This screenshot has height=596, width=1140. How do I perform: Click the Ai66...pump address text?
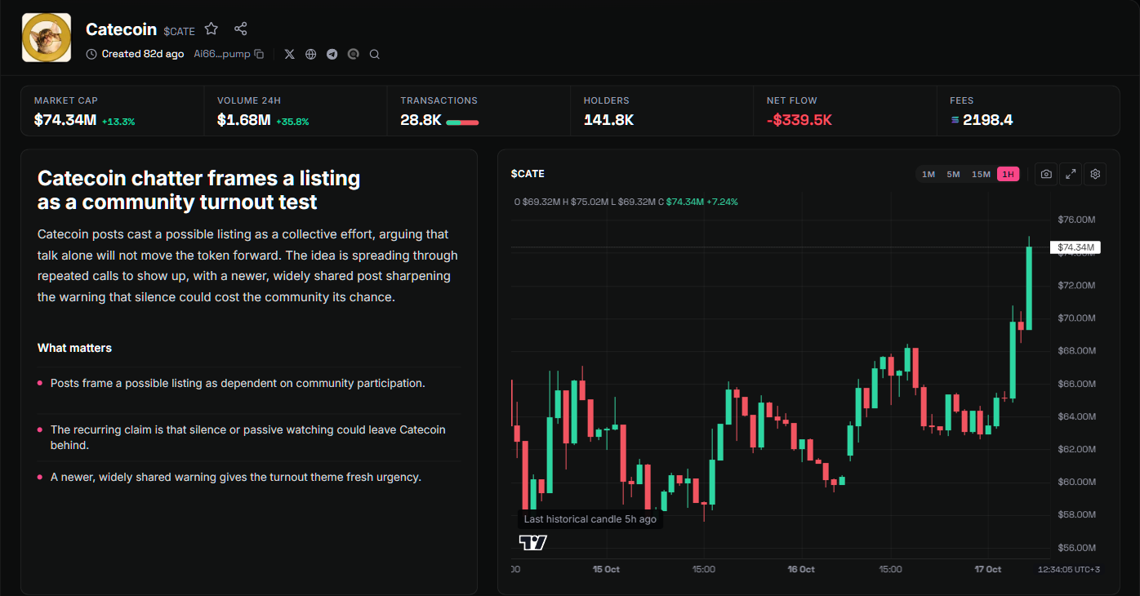tap(222, 54)
